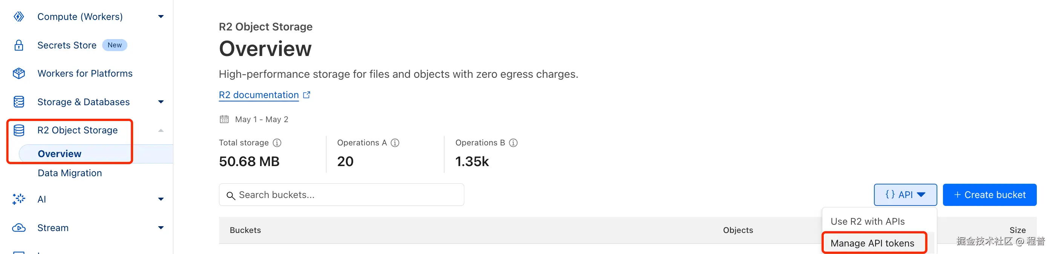1053x254 pixels.
Task: Show Total storage info tooltip icon
Action: [277, 143]
